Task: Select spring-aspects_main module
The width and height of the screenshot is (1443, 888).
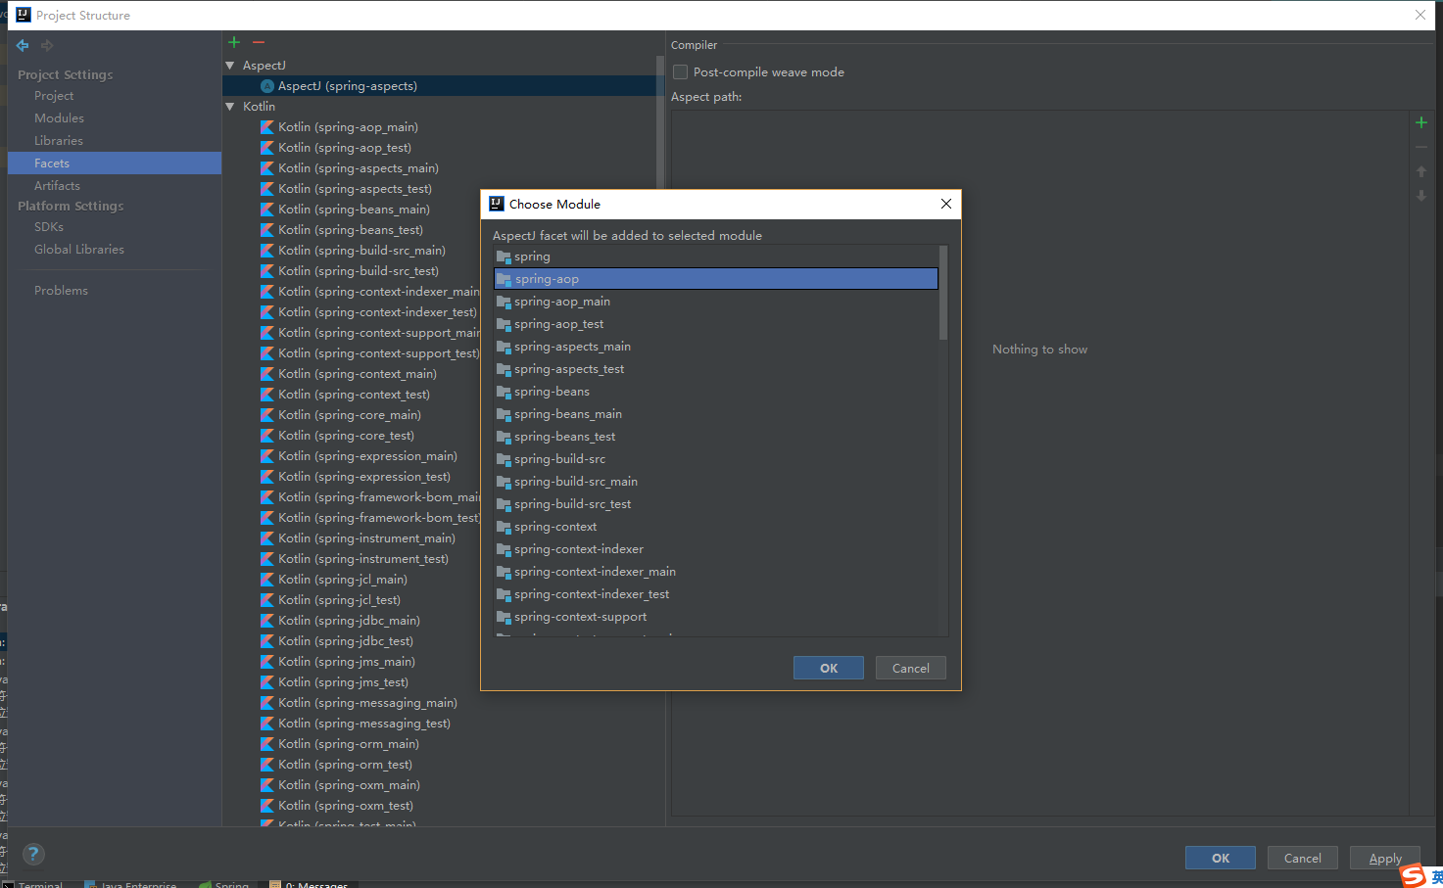Action: point(716,347)
